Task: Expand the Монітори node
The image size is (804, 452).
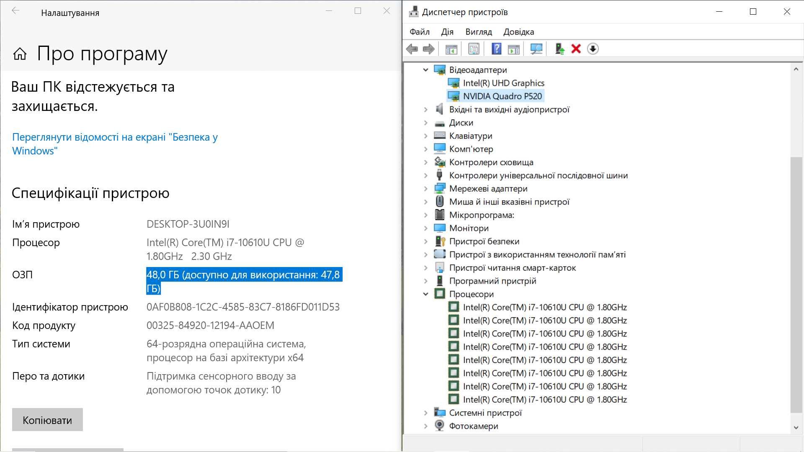Action: pyautogui.click(x=425, y=228)
